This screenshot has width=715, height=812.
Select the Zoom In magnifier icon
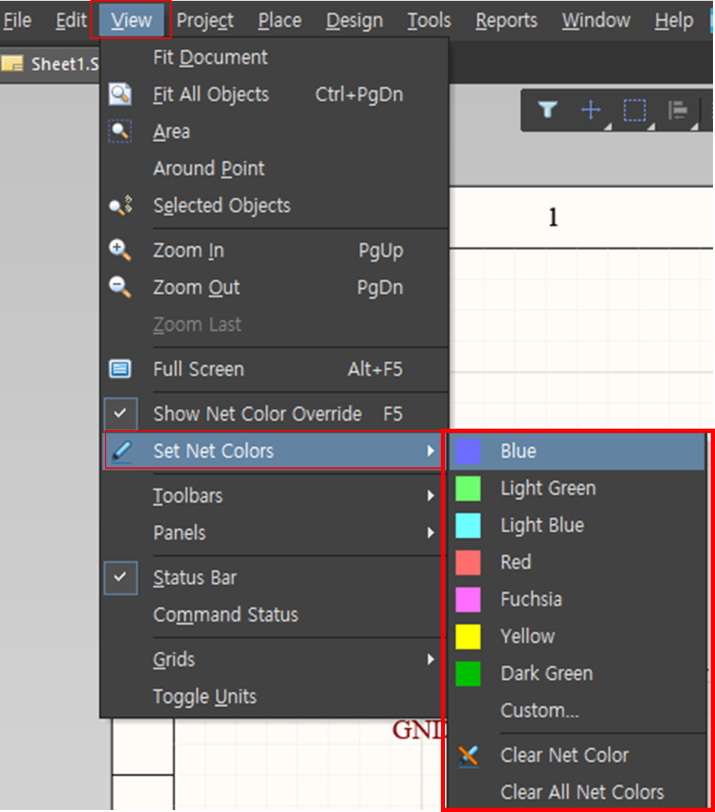point(121,250)
